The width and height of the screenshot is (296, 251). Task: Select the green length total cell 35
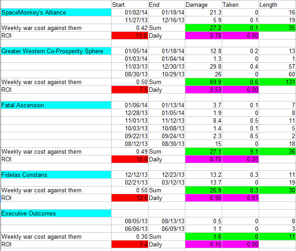[x=277, y=28]
